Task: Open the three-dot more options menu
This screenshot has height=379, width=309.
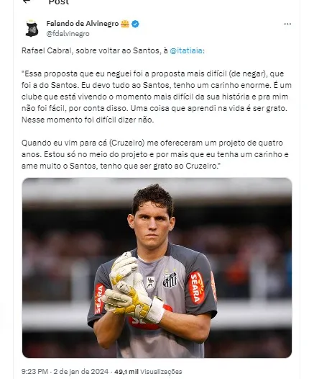Action: (x=287, y=24)
